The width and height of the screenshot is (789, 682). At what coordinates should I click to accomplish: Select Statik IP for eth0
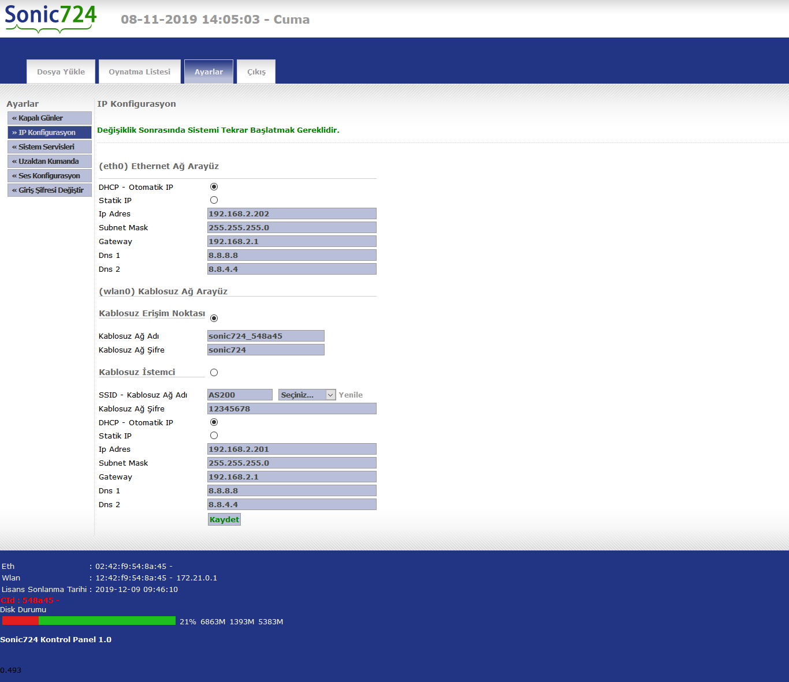tap(214, 200)
